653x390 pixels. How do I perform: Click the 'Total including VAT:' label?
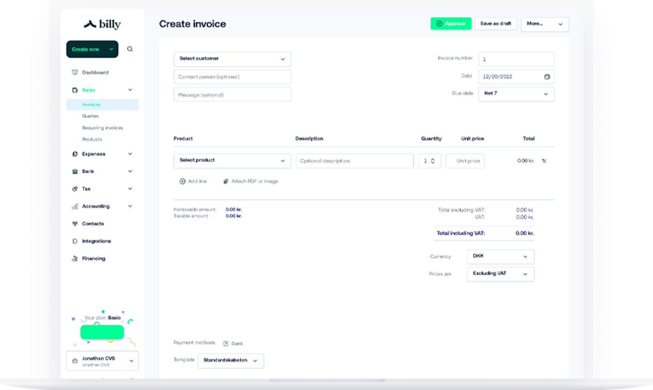coord(461,233)
